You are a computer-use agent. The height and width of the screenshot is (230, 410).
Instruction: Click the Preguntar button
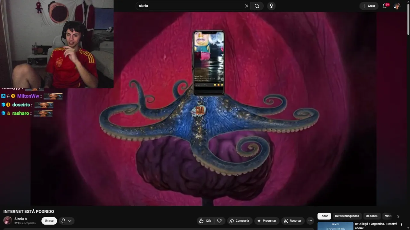266,221
